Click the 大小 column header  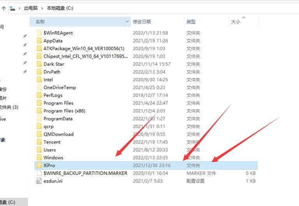pyautogui.click(x=236, y=22)
